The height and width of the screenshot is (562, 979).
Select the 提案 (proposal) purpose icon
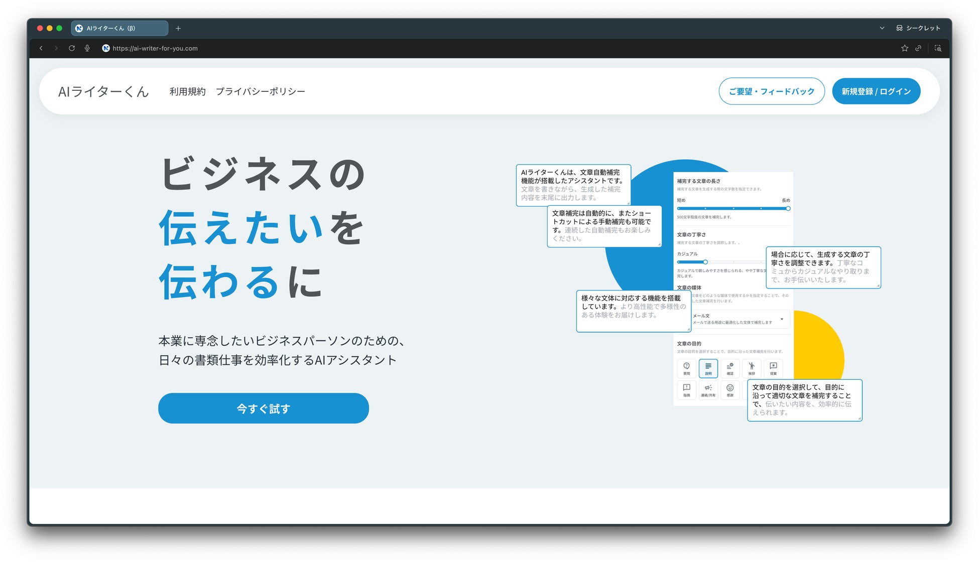[773, 368]
